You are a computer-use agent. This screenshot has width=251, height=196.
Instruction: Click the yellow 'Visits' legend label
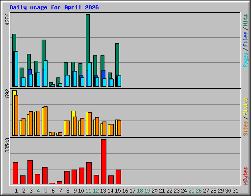(246, 106)
